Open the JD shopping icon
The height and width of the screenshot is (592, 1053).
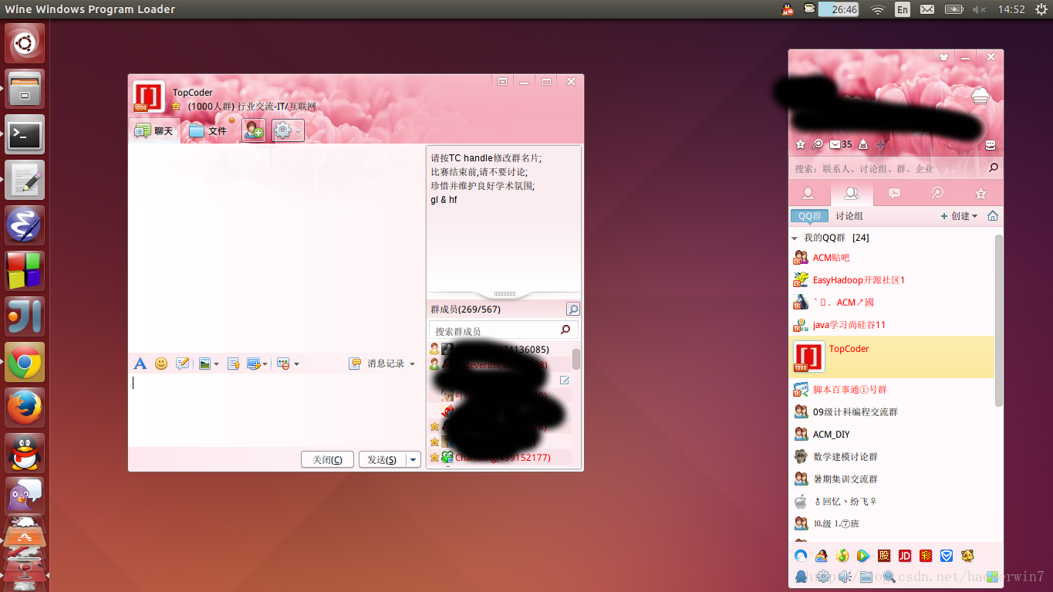(905, 556)
